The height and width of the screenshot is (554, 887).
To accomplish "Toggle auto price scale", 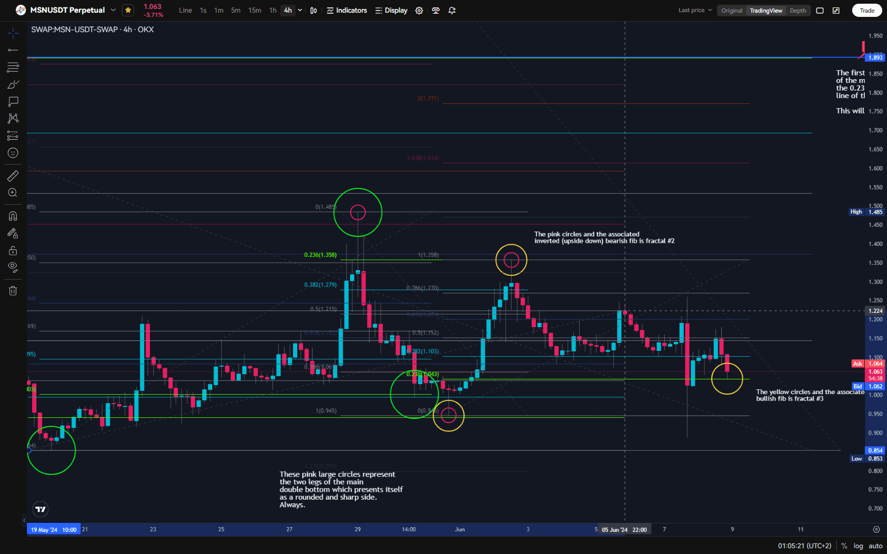I will click(875, 546).
